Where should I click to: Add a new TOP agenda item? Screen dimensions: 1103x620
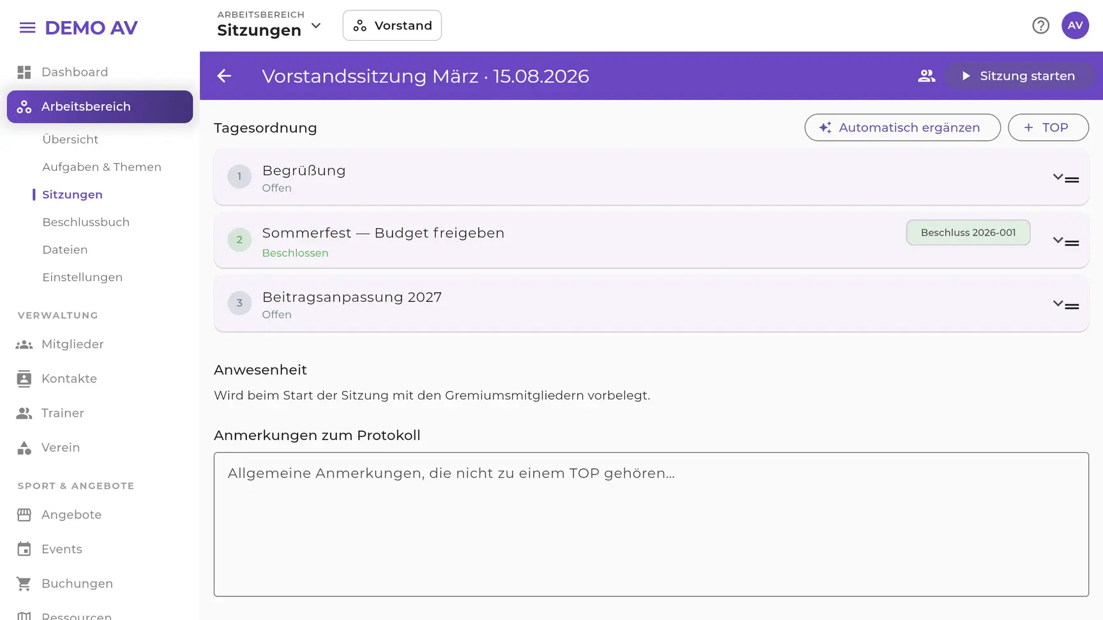click(1048, 128)
